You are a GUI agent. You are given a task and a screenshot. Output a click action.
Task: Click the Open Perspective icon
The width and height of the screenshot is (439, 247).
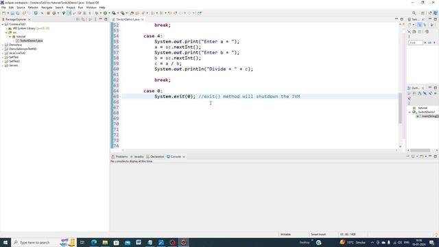(423, 13)
